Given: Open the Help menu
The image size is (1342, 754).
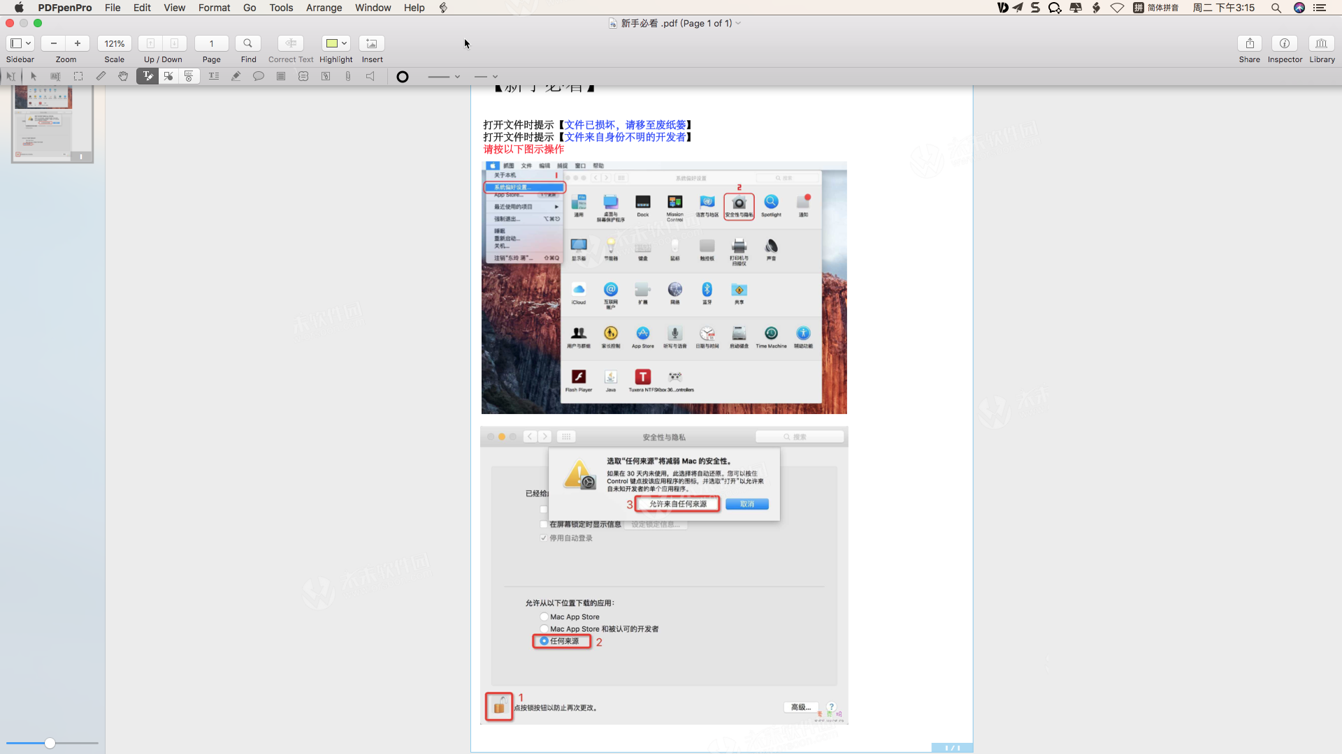Looking at the screenshot, I should 414,8.
